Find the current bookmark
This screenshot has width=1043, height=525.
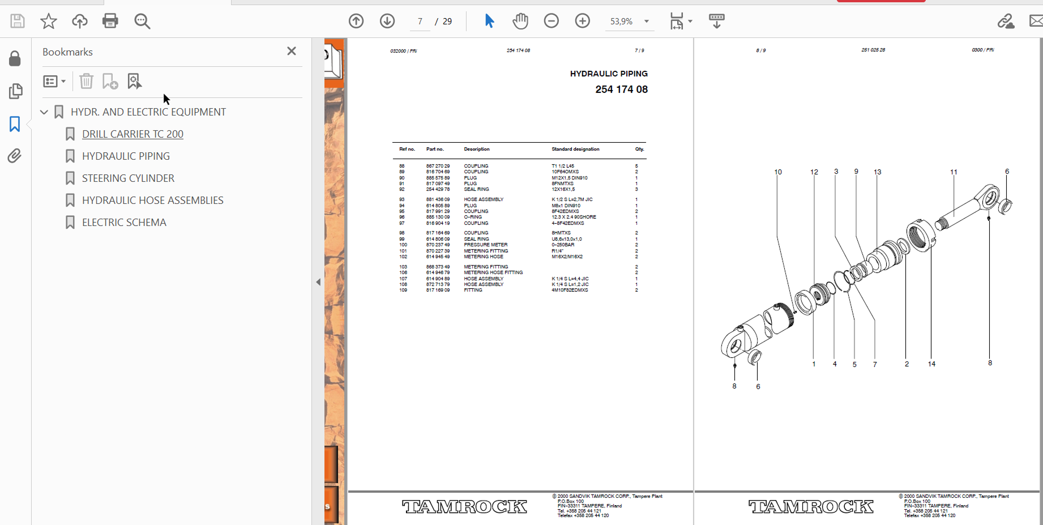(x=134, y=82)
